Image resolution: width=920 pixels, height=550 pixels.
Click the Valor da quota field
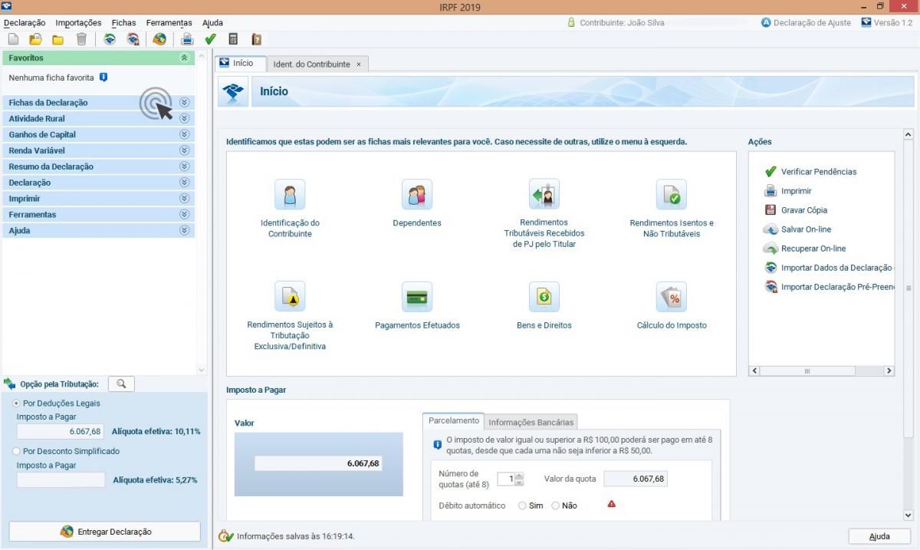click(x=636, y=479)
